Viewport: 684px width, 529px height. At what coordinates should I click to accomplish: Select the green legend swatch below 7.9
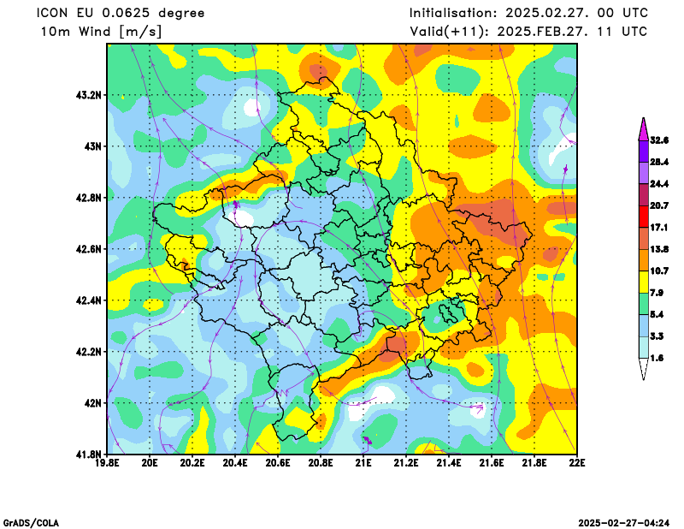pos(644,304)
